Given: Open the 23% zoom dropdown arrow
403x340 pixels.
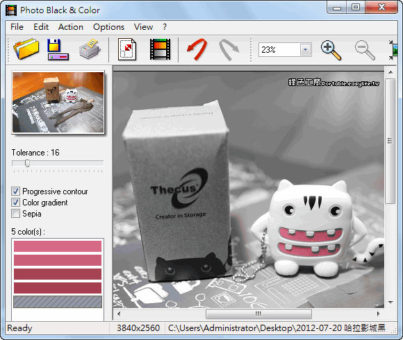Looking at the screenshot, I should (305, 49).
